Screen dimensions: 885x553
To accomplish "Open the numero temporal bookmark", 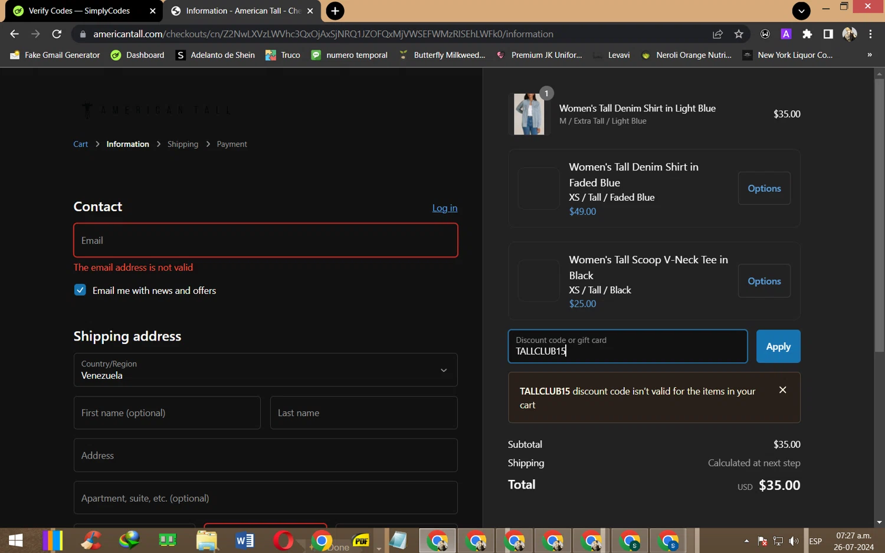I will 349,55.
